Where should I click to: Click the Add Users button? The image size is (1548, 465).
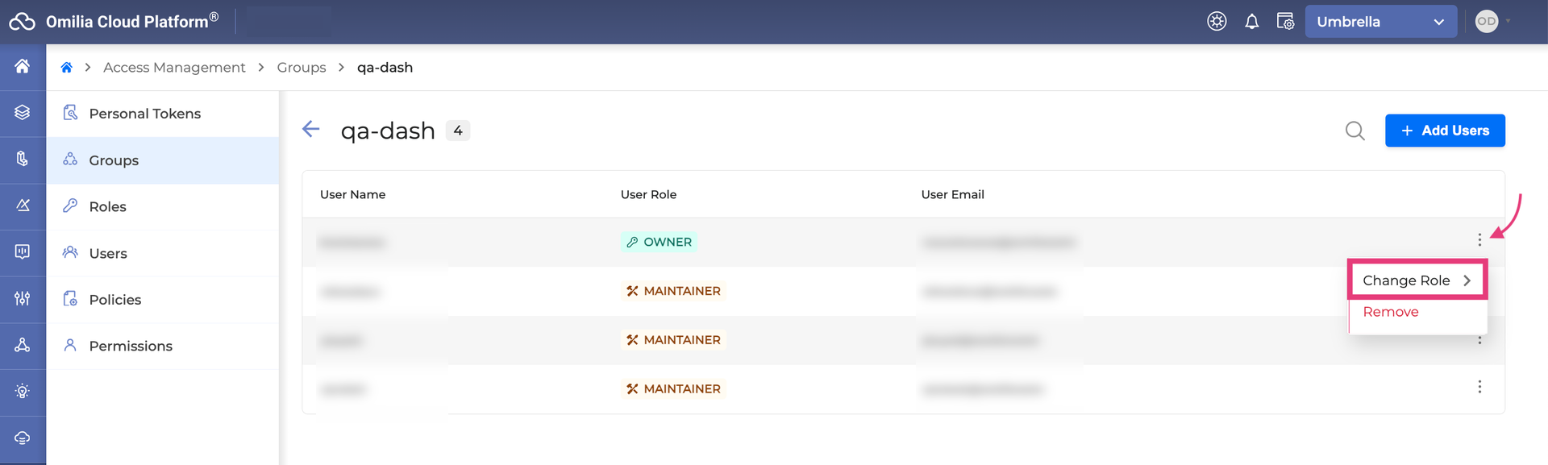(x=1445, y=131)
